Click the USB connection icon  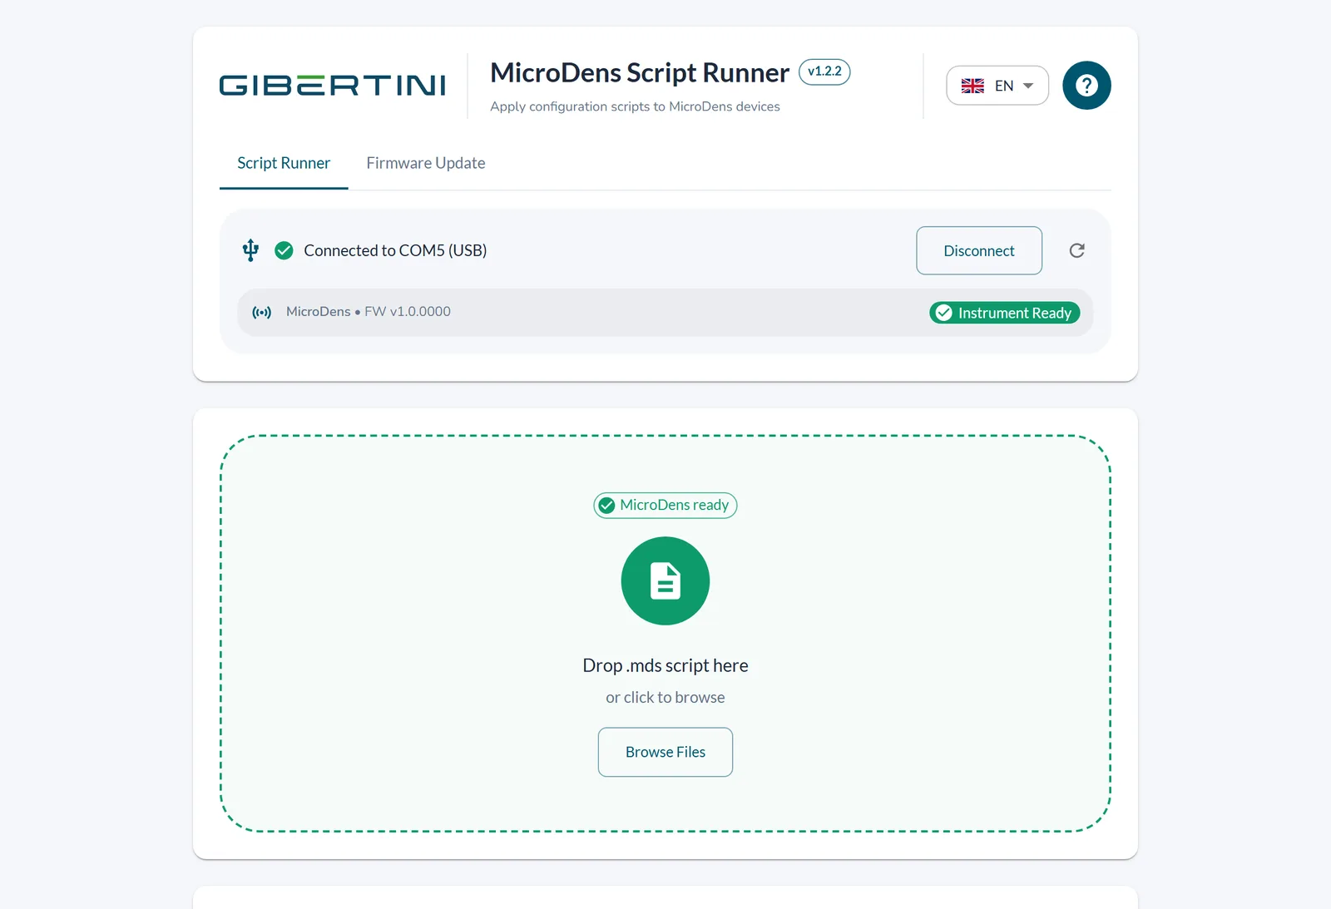[x=250, y=250]
